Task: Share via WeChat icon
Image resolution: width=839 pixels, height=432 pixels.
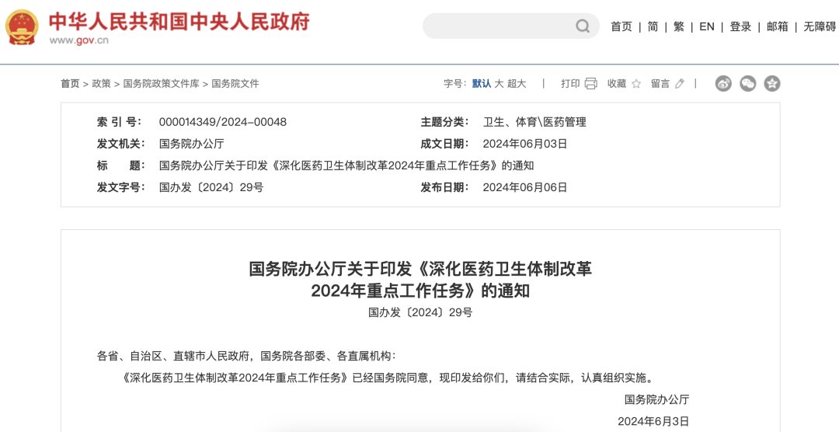Action: pos(747,83)
